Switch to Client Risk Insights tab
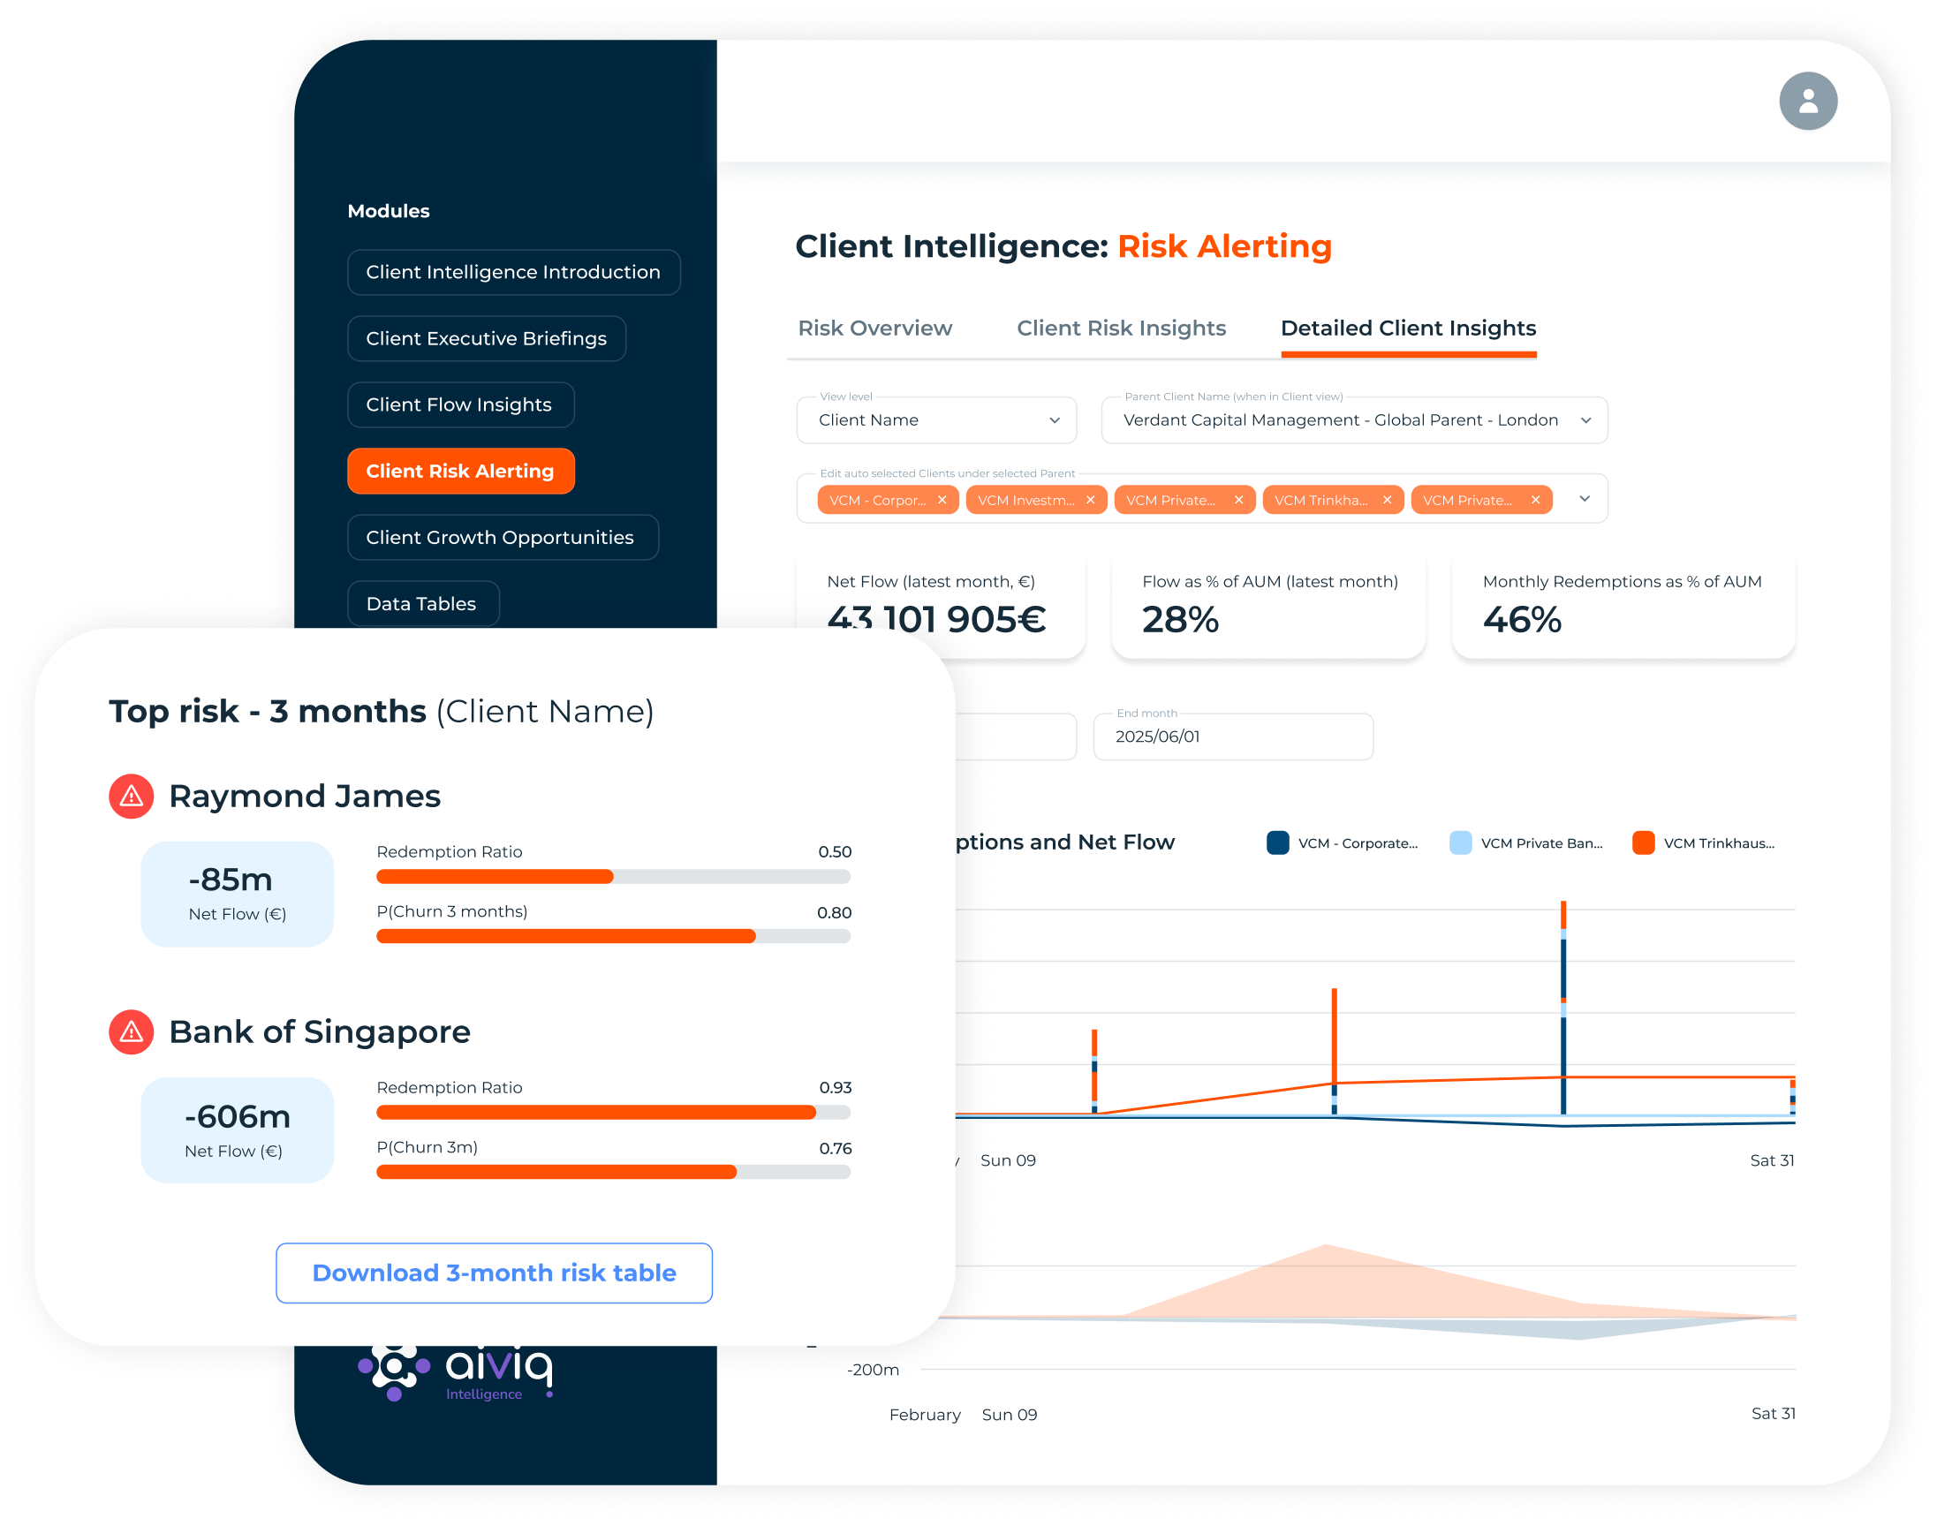Screen dimensions: 1937x1526 tap(1120, 329)
